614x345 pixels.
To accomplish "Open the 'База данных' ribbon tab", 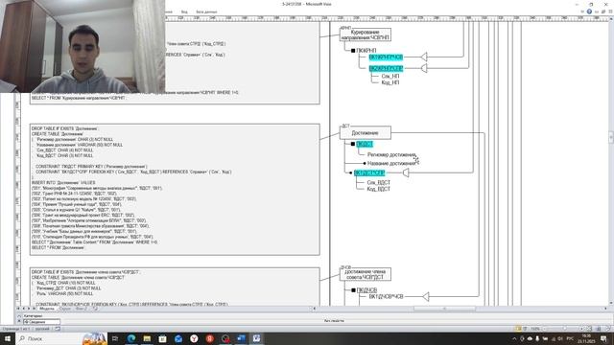I will (x=206, y=12).
